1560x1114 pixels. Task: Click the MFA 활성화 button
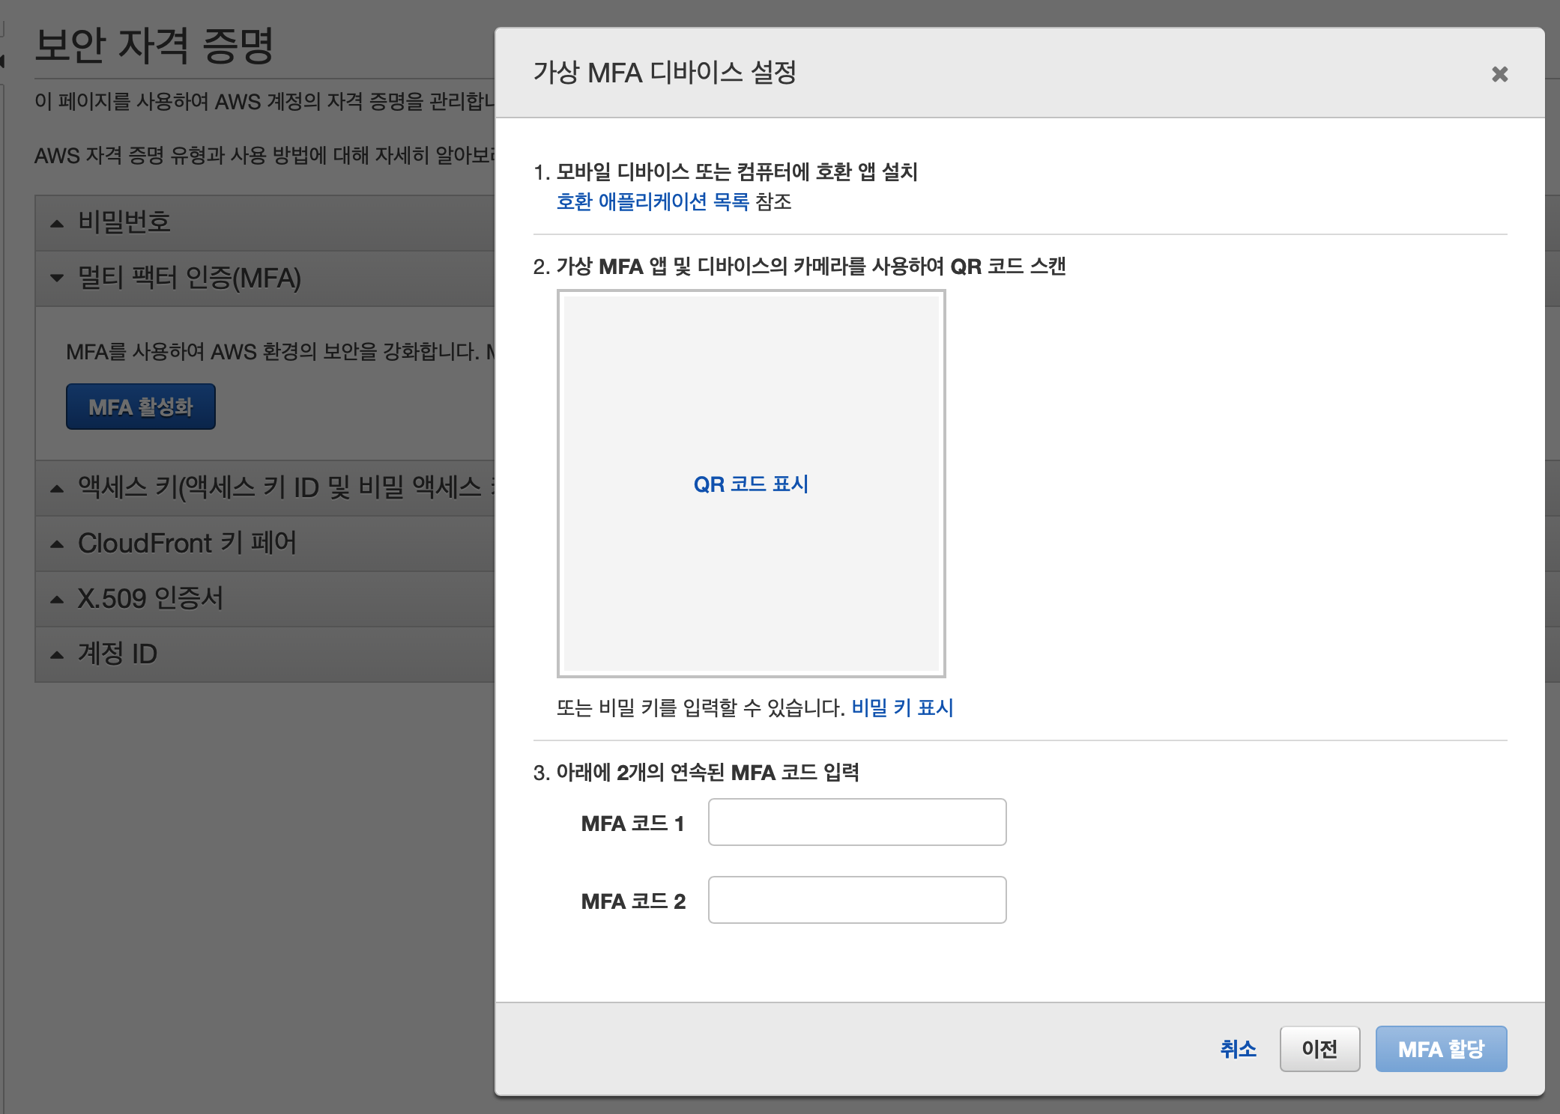click(x=140, y=407)
